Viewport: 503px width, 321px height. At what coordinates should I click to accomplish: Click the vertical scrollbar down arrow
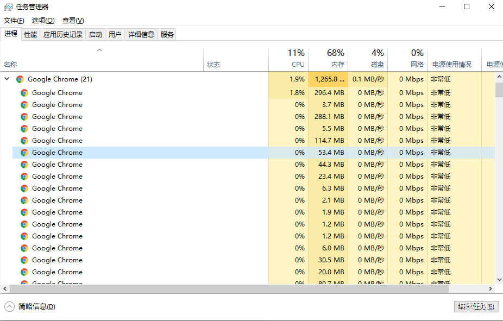(x=499, y=280)
